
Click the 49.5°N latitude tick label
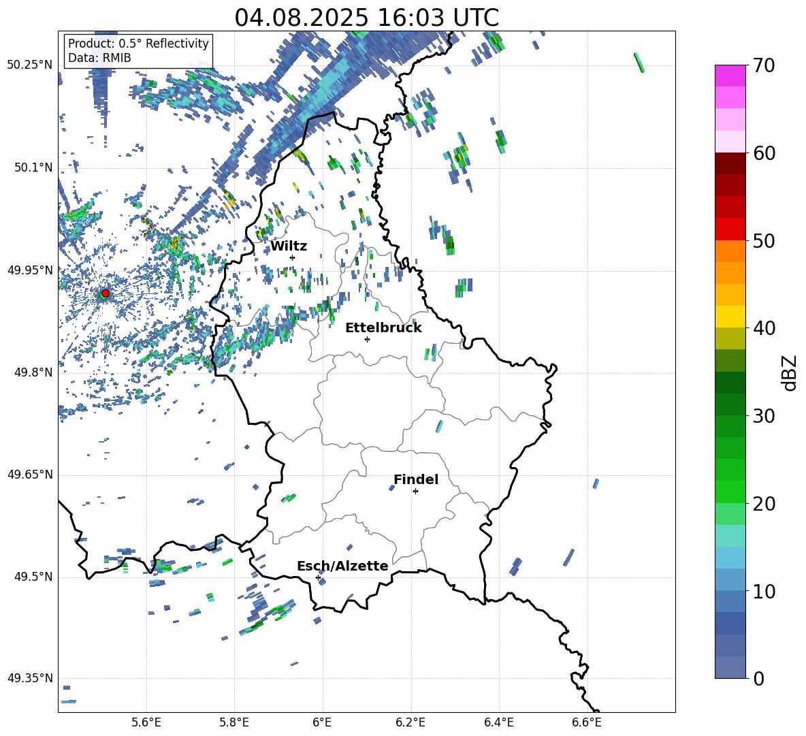[33, 577]
